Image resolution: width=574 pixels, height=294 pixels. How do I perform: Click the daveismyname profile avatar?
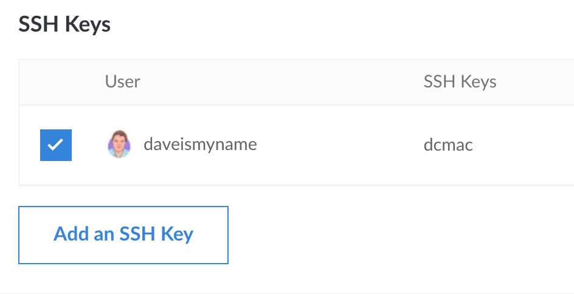(119, 144)
